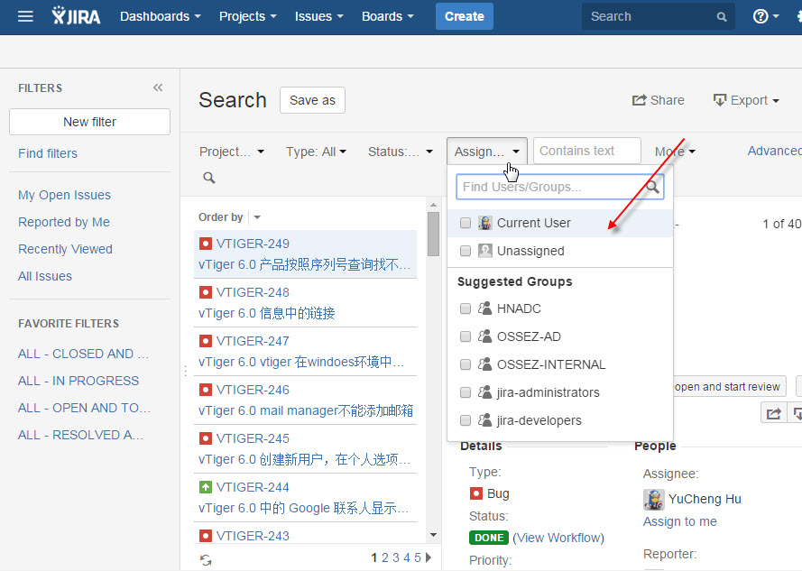Click the bug icon next to VTIGER-243
The image size is (802, 571).
[x=205, y=536]
